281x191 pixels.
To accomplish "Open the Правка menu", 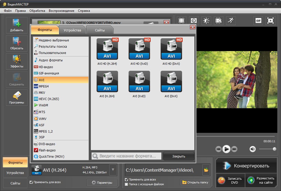I will click(20, 11).
